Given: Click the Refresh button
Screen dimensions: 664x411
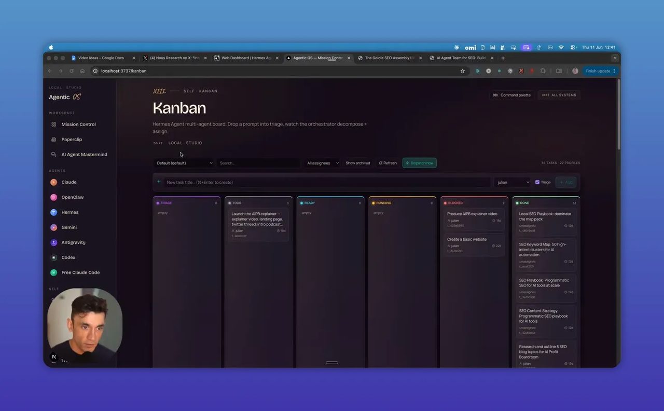Looking at the screenshot, I should (x=388, y=163).
